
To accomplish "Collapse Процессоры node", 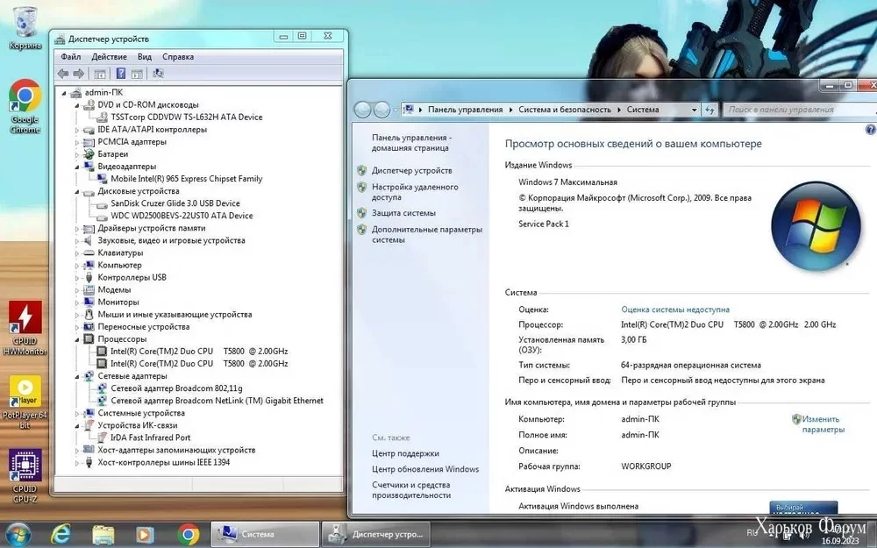I will click(x=77, y=339).
